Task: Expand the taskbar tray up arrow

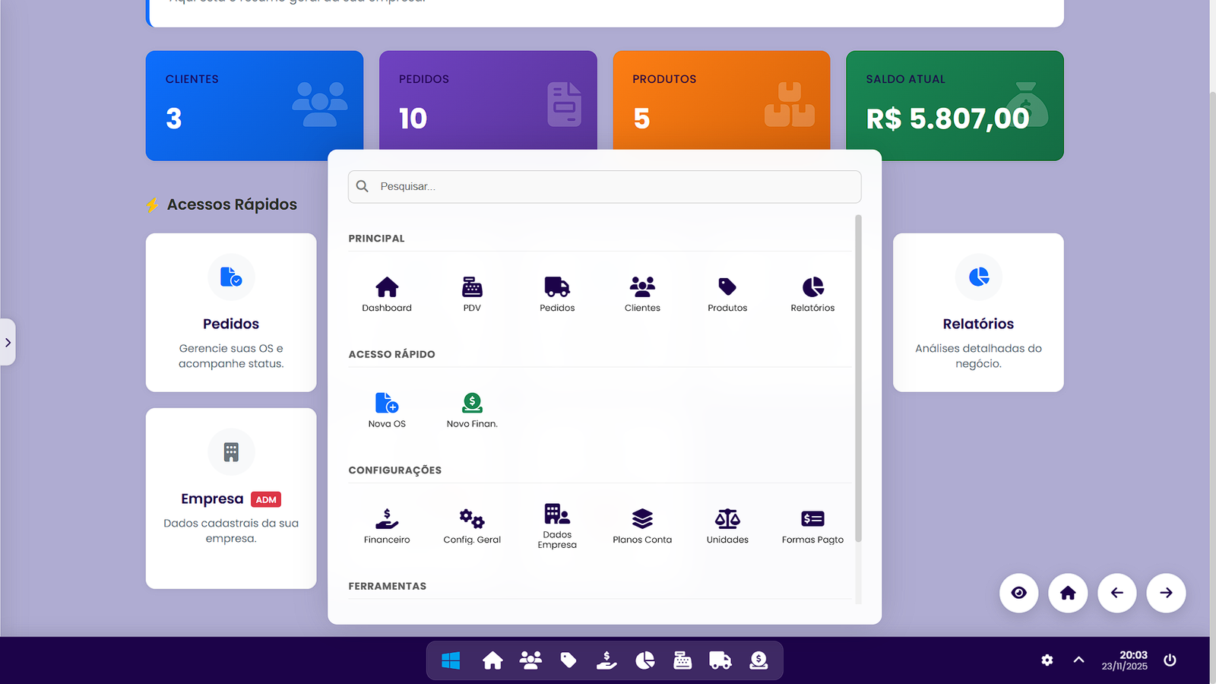Action: (1078, 660)
